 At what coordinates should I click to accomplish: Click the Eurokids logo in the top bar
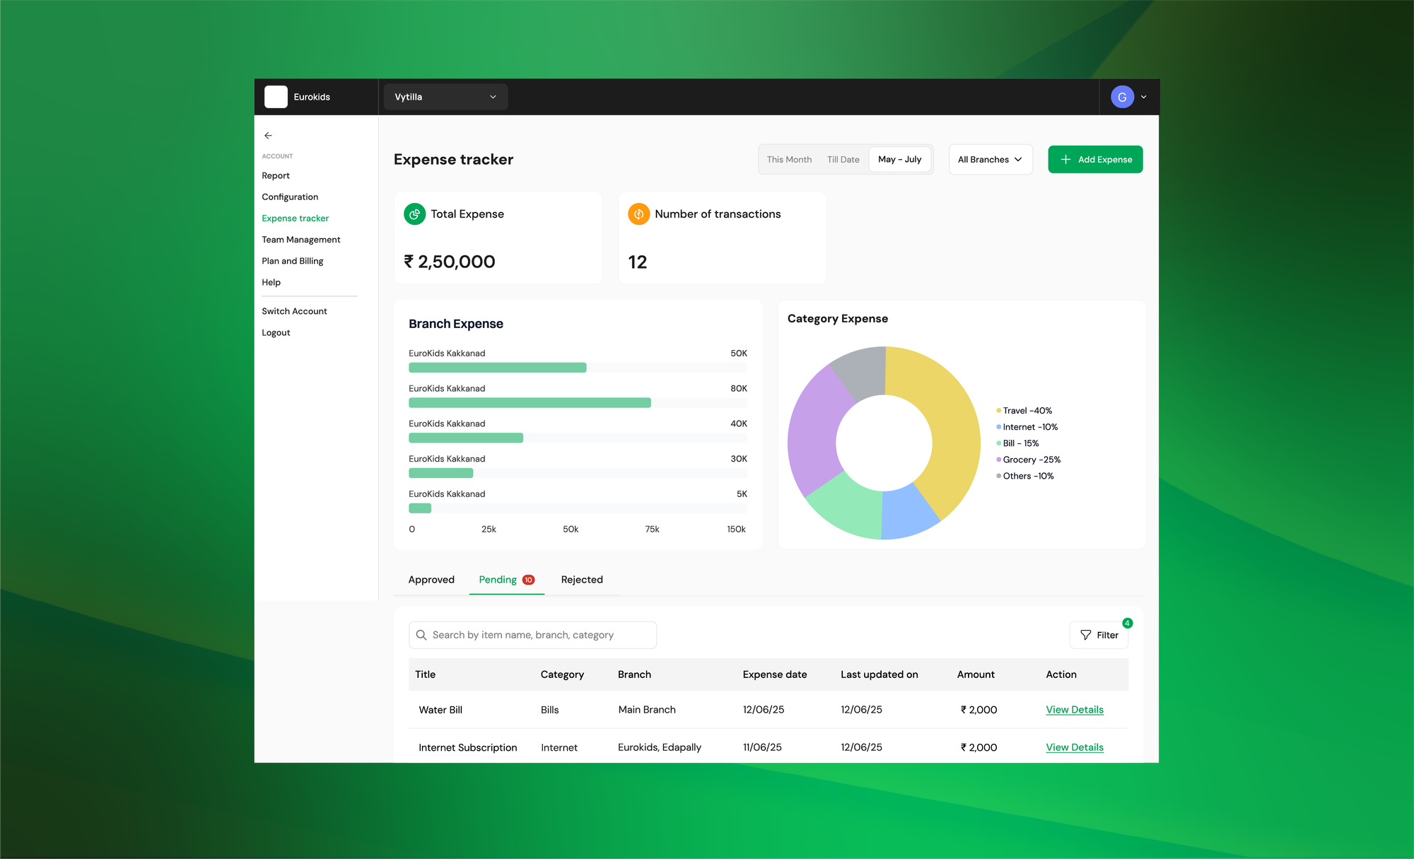point(276,96)
